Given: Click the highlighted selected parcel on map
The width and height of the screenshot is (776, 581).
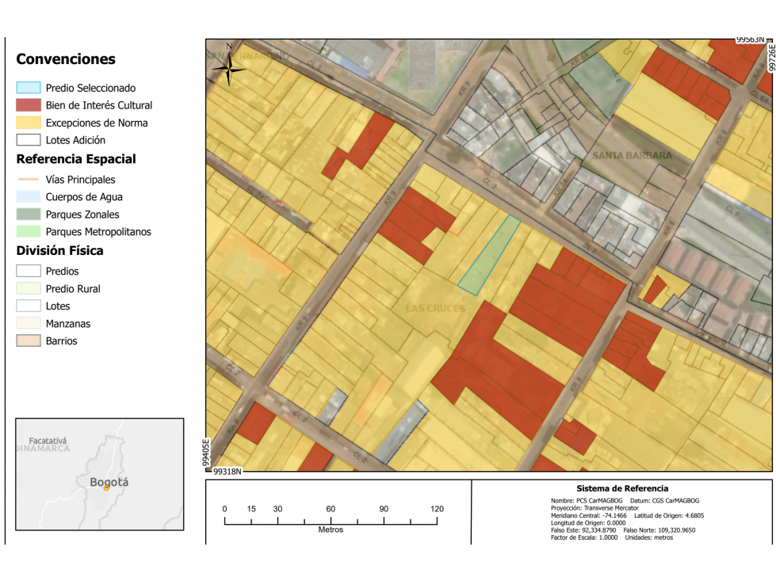Looking at the screenshot, I should coord(488,256).
